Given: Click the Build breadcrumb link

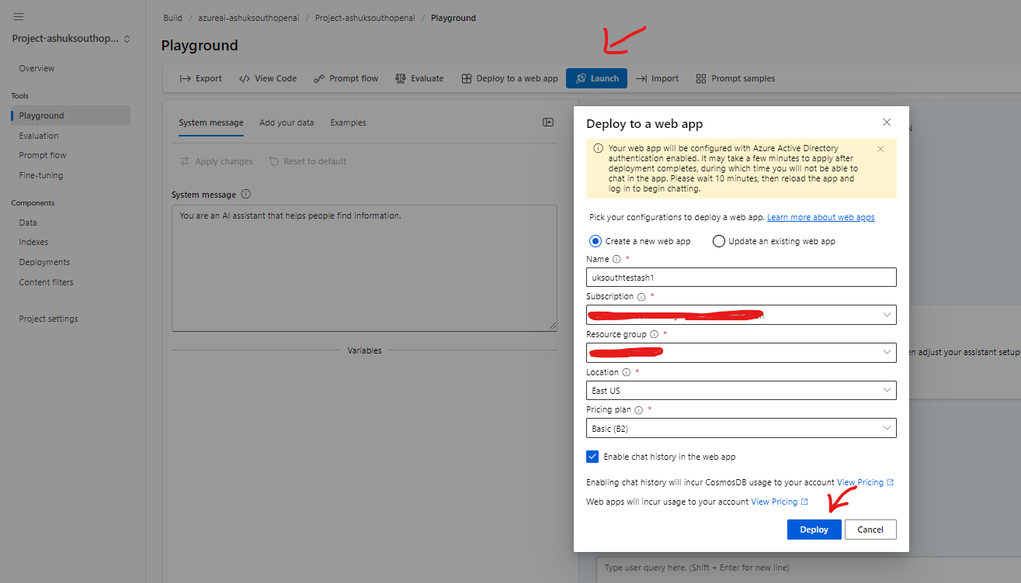Looking at the screenshot, I should [x=173, y=18].
